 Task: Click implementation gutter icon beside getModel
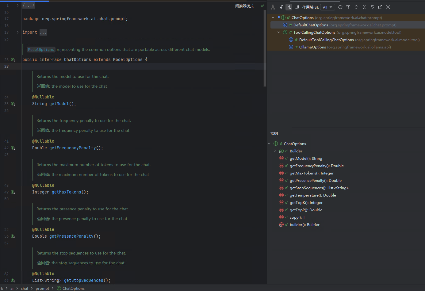(13, 104)
